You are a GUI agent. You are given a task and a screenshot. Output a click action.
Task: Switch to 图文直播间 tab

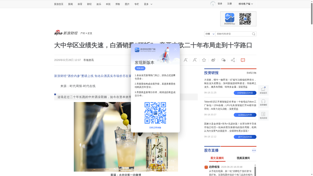click(x=217, y=158)
